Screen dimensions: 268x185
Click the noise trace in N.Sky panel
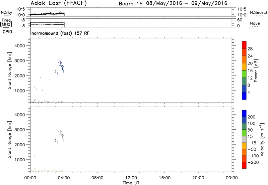point(47,14)
